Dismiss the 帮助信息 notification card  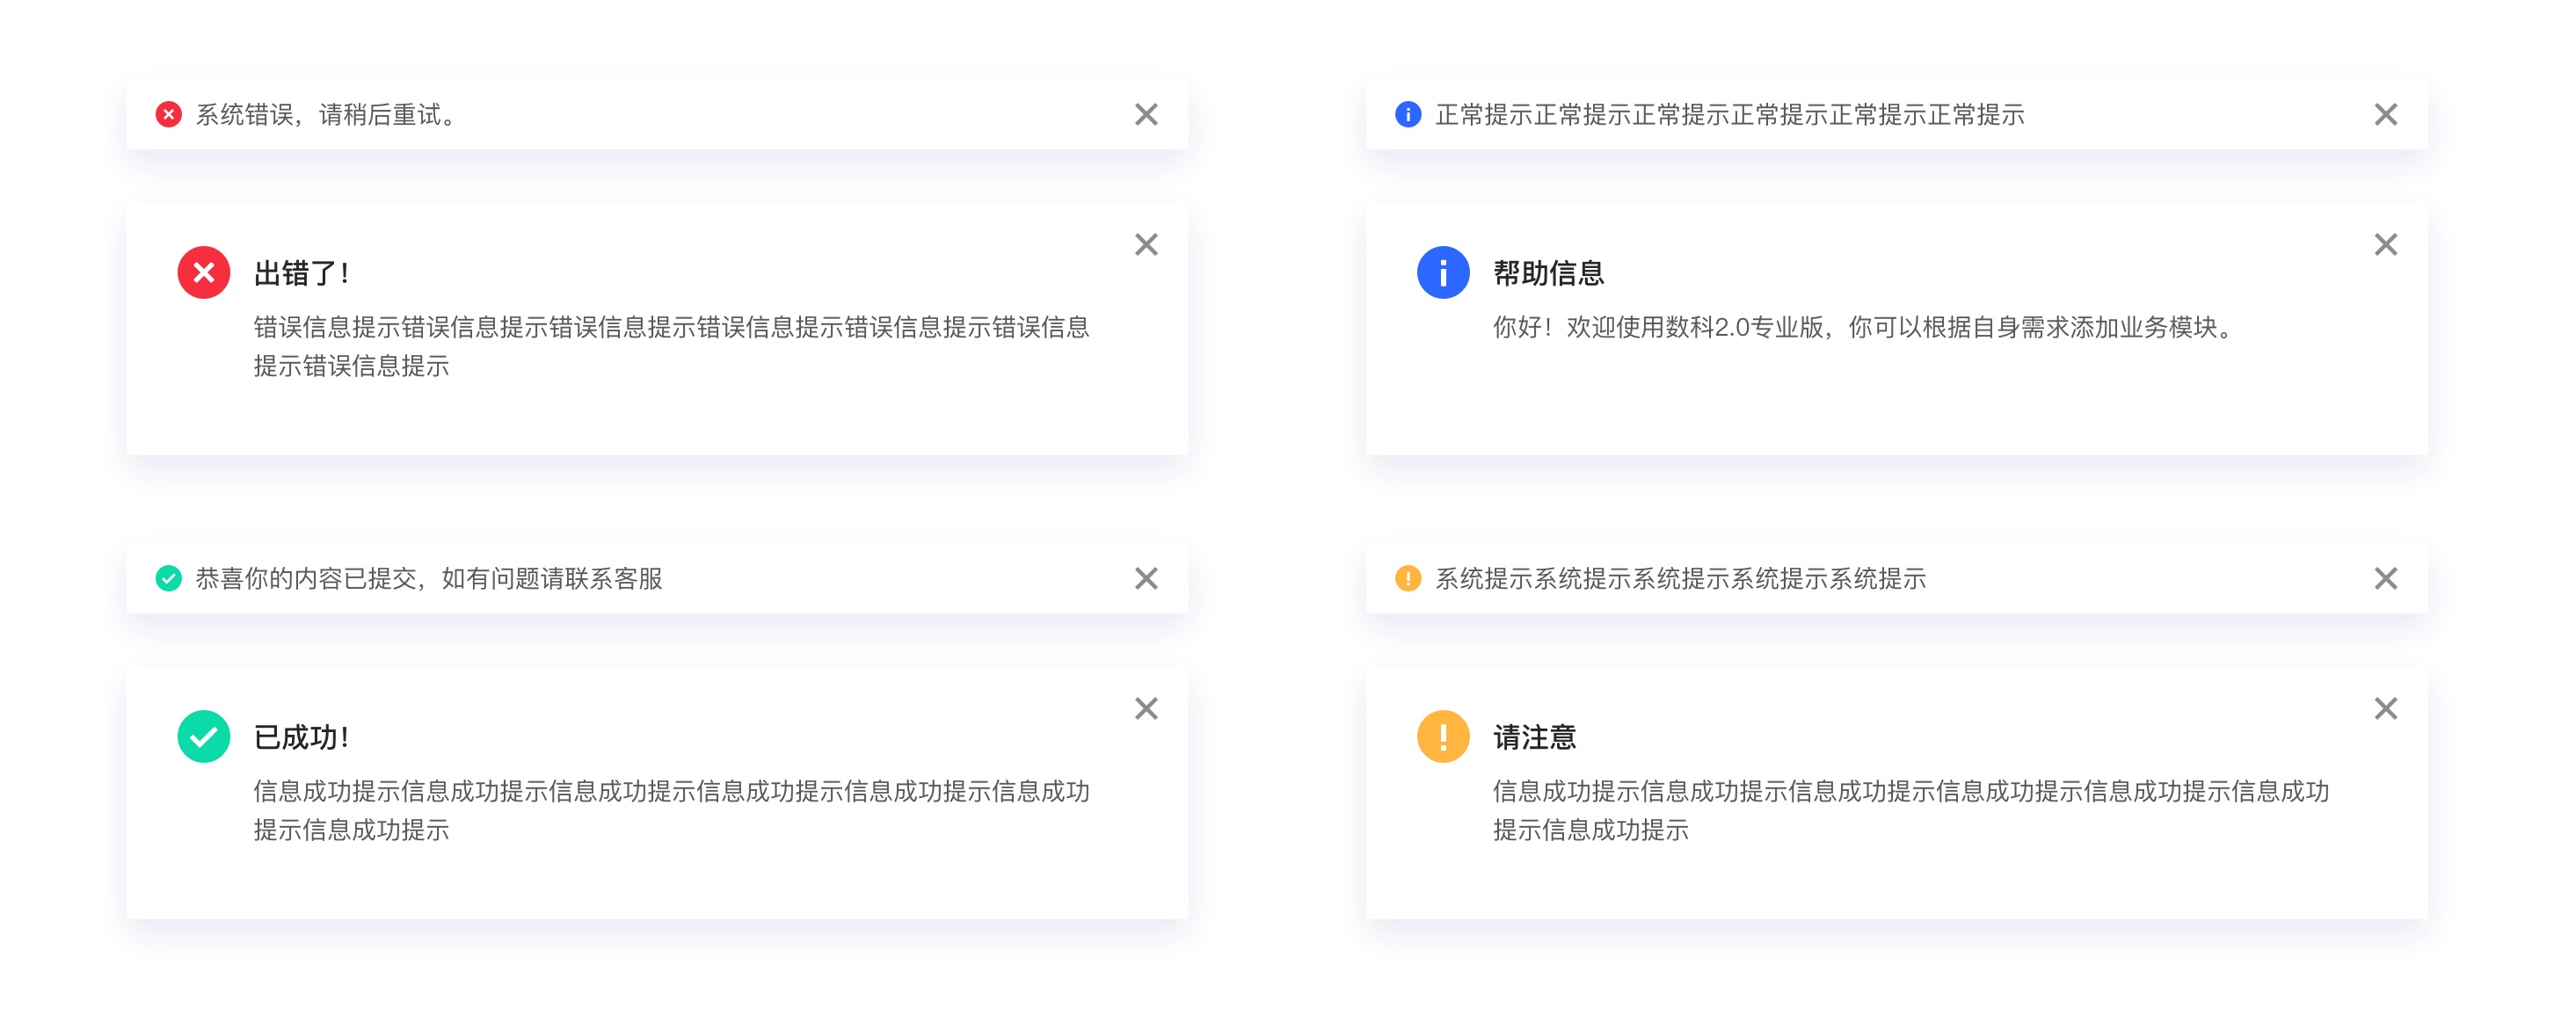tap(2385, 245)
